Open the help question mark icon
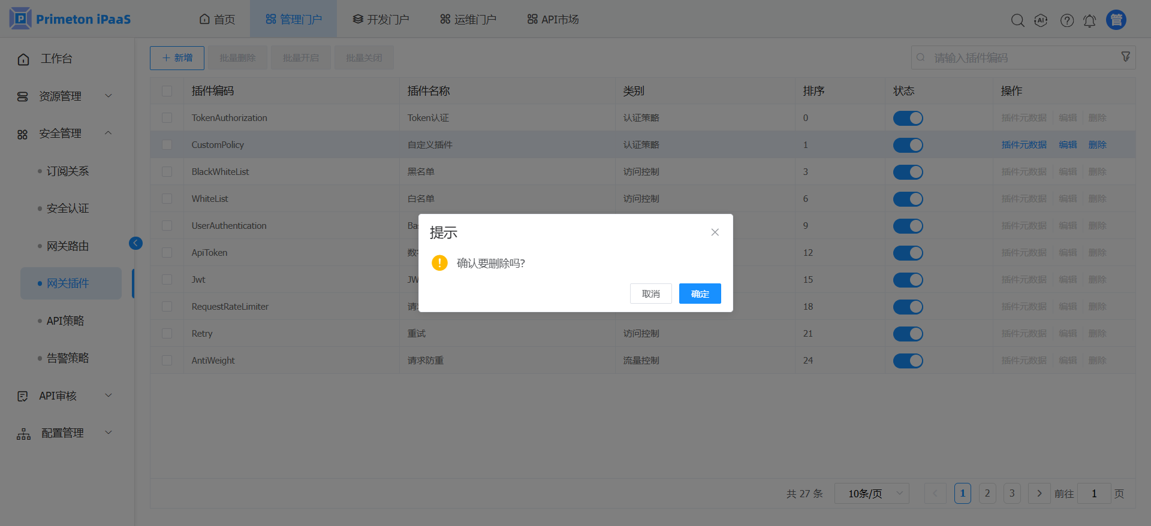This screenshot has width=1151, height=526. (1067, 20)
